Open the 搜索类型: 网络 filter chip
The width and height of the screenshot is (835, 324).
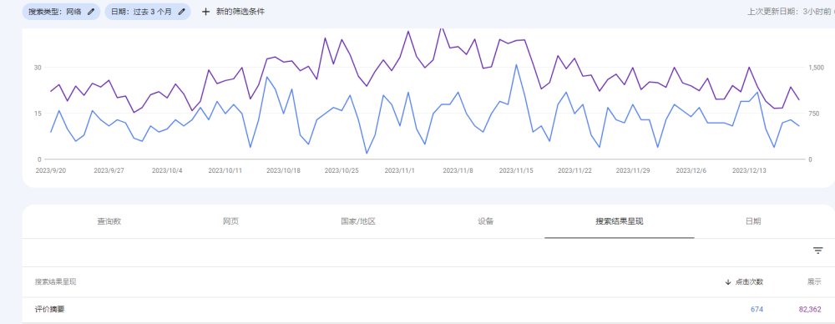61,11
